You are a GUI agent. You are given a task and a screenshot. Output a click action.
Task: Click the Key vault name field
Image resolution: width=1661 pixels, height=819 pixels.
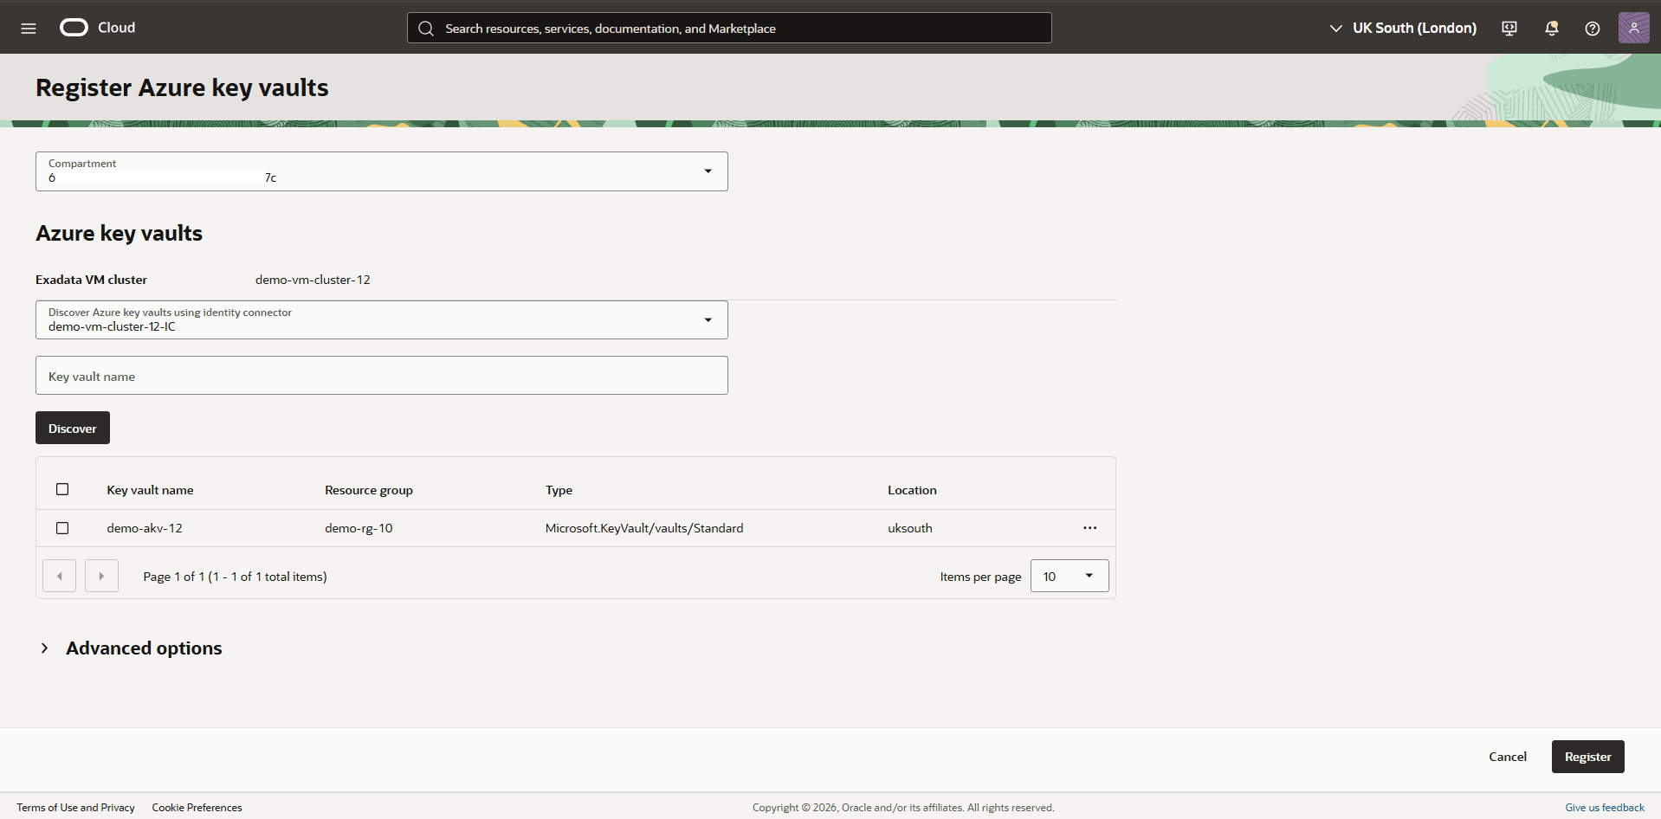[381, 375]
